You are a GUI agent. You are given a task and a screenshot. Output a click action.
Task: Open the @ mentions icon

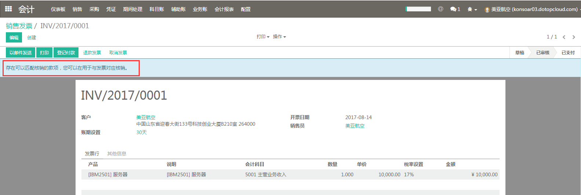[x=441, y=9]
